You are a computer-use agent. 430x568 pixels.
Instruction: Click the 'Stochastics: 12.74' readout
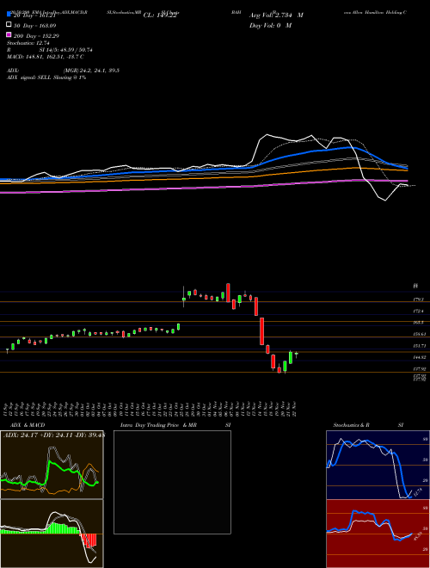coord(28,43)
